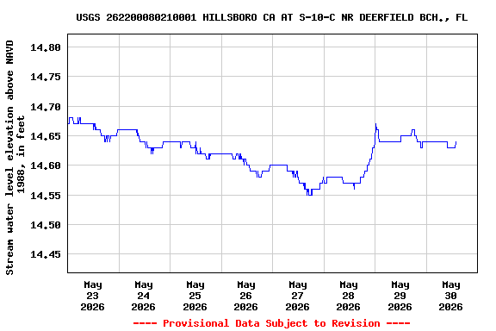Viewport: 496px width, 331px height.
Task: Click the y-axis label 14.70
Action: (x=46, y=107)
